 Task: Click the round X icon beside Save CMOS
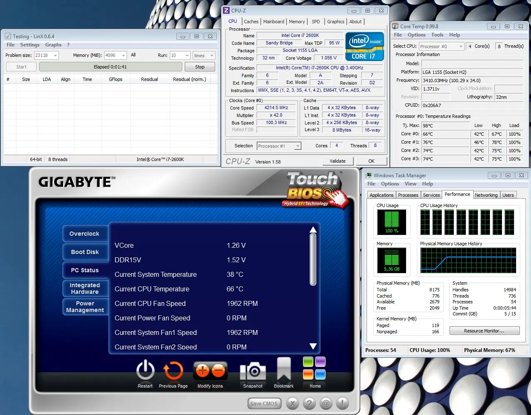293,403
